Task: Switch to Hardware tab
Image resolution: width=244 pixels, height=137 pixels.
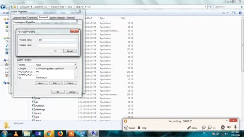Action: point(32,18)
